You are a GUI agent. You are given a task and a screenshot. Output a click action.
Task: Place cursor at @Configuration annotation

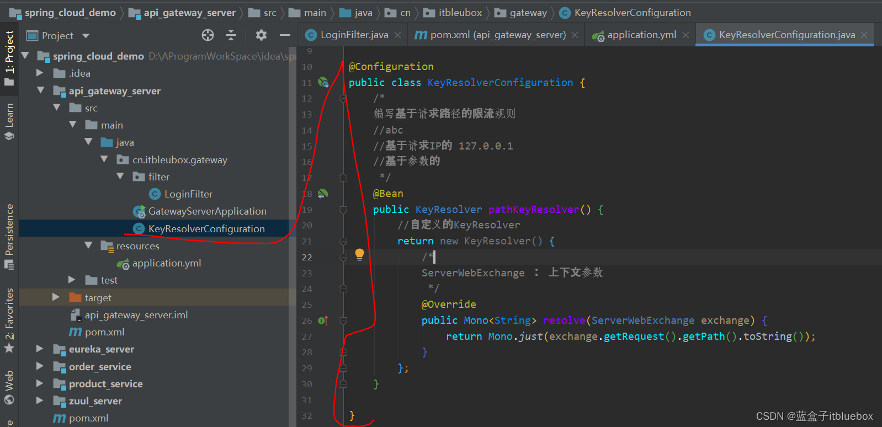pos(391,67)
